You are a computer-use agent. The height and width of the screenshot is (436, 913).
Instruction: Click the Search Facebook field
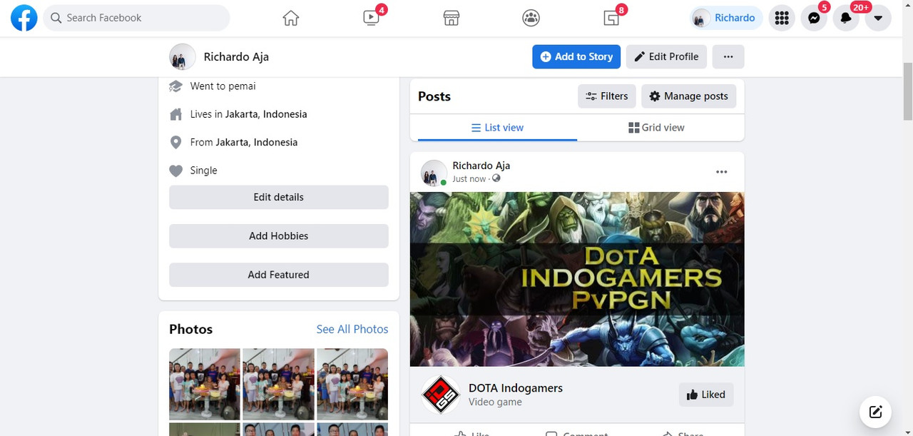click(136, 18)
